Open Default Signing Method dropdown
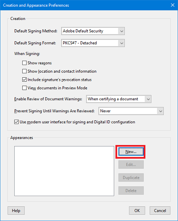This screenshot has height=221, width=178. (x=93, y=31)
